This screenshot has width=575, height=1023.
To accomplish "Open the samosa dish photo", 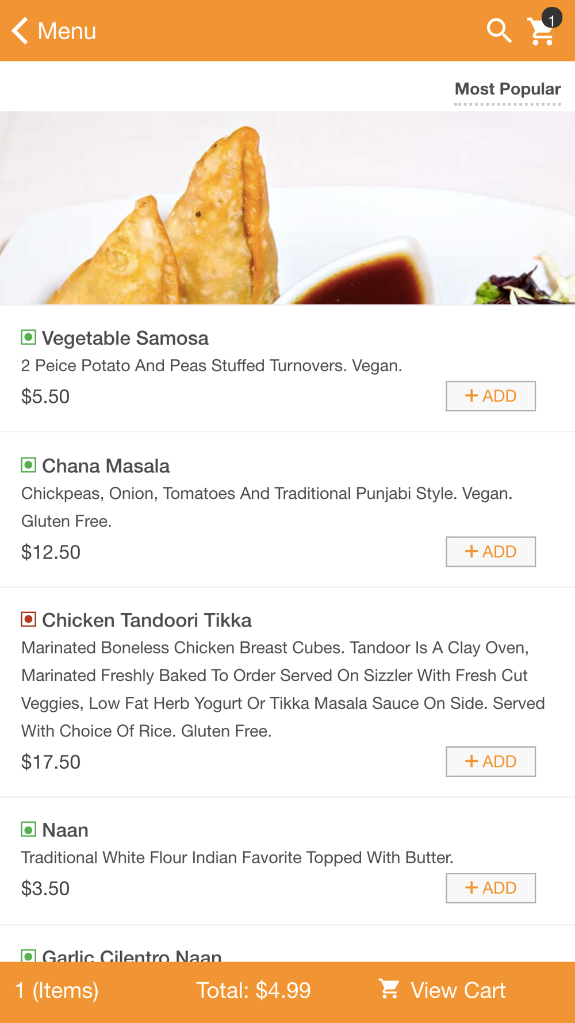I will (287, 208).
